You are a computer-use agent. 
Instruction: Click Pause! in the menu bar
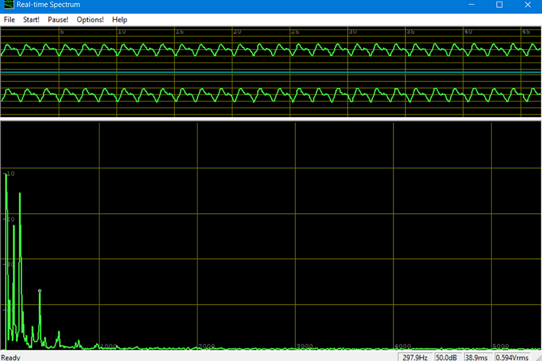coord(58,20)
